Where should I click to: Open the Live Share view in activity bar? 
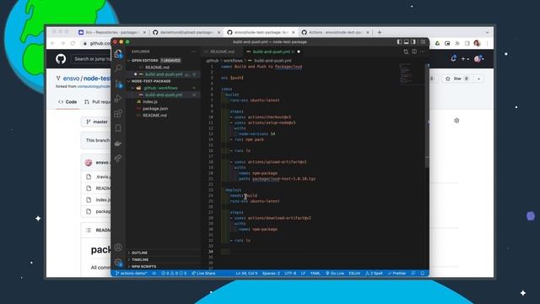pos(118,158)
